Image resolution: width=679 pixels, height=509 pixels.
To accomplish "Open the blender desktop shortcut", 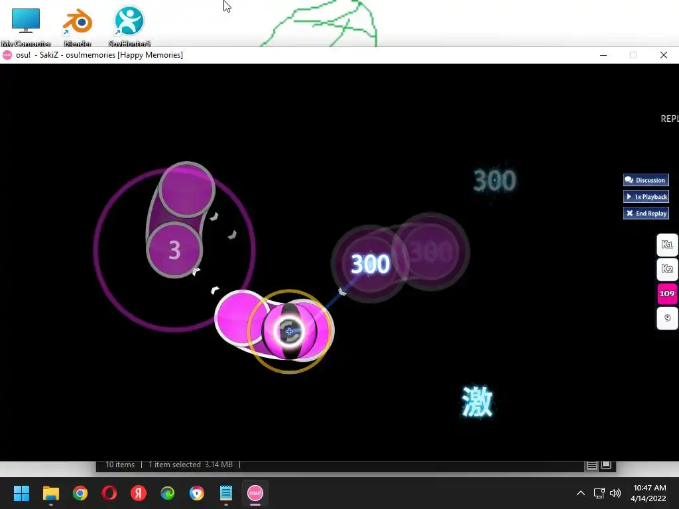I will [78, 27].
